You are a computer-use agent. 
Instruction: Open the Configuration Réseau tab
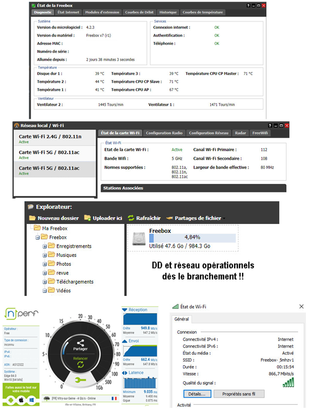pyautogui.click(x=209, y=133)
